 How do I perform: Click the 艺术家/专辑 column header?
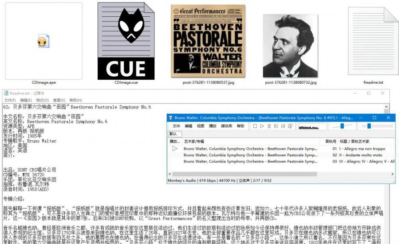click(194, 141)
